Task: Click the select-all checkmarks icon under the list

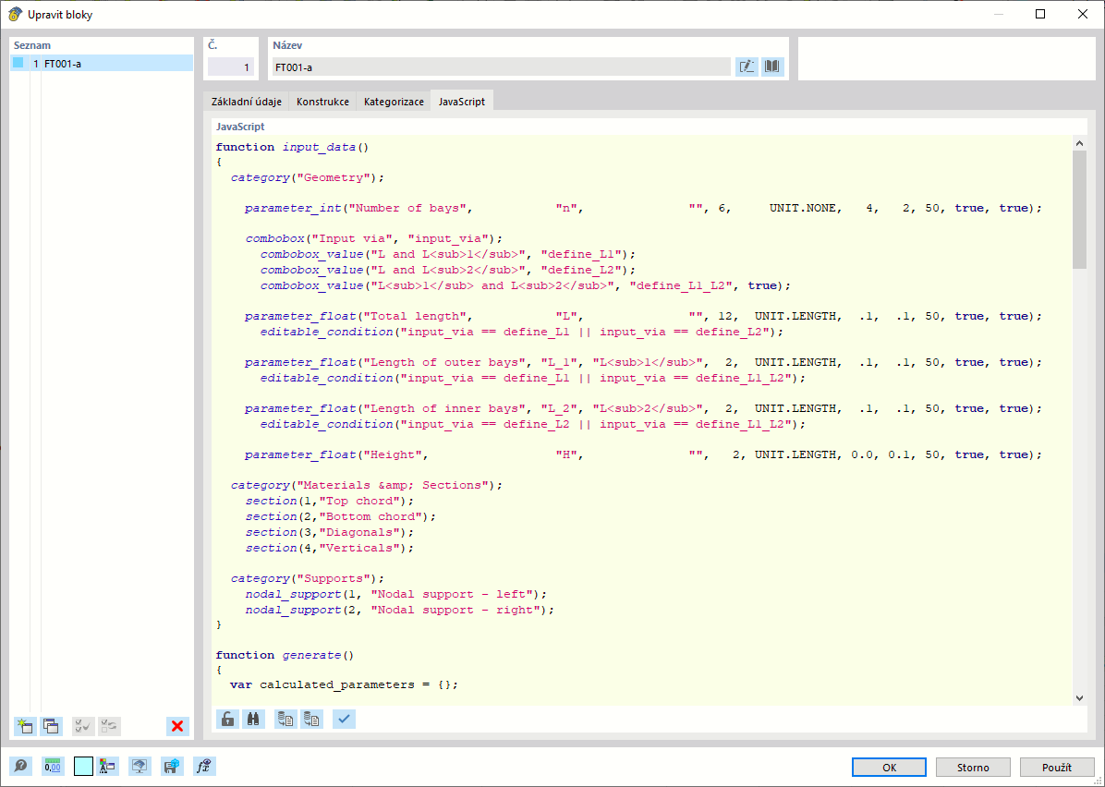Action: click(x=83, y=726)
